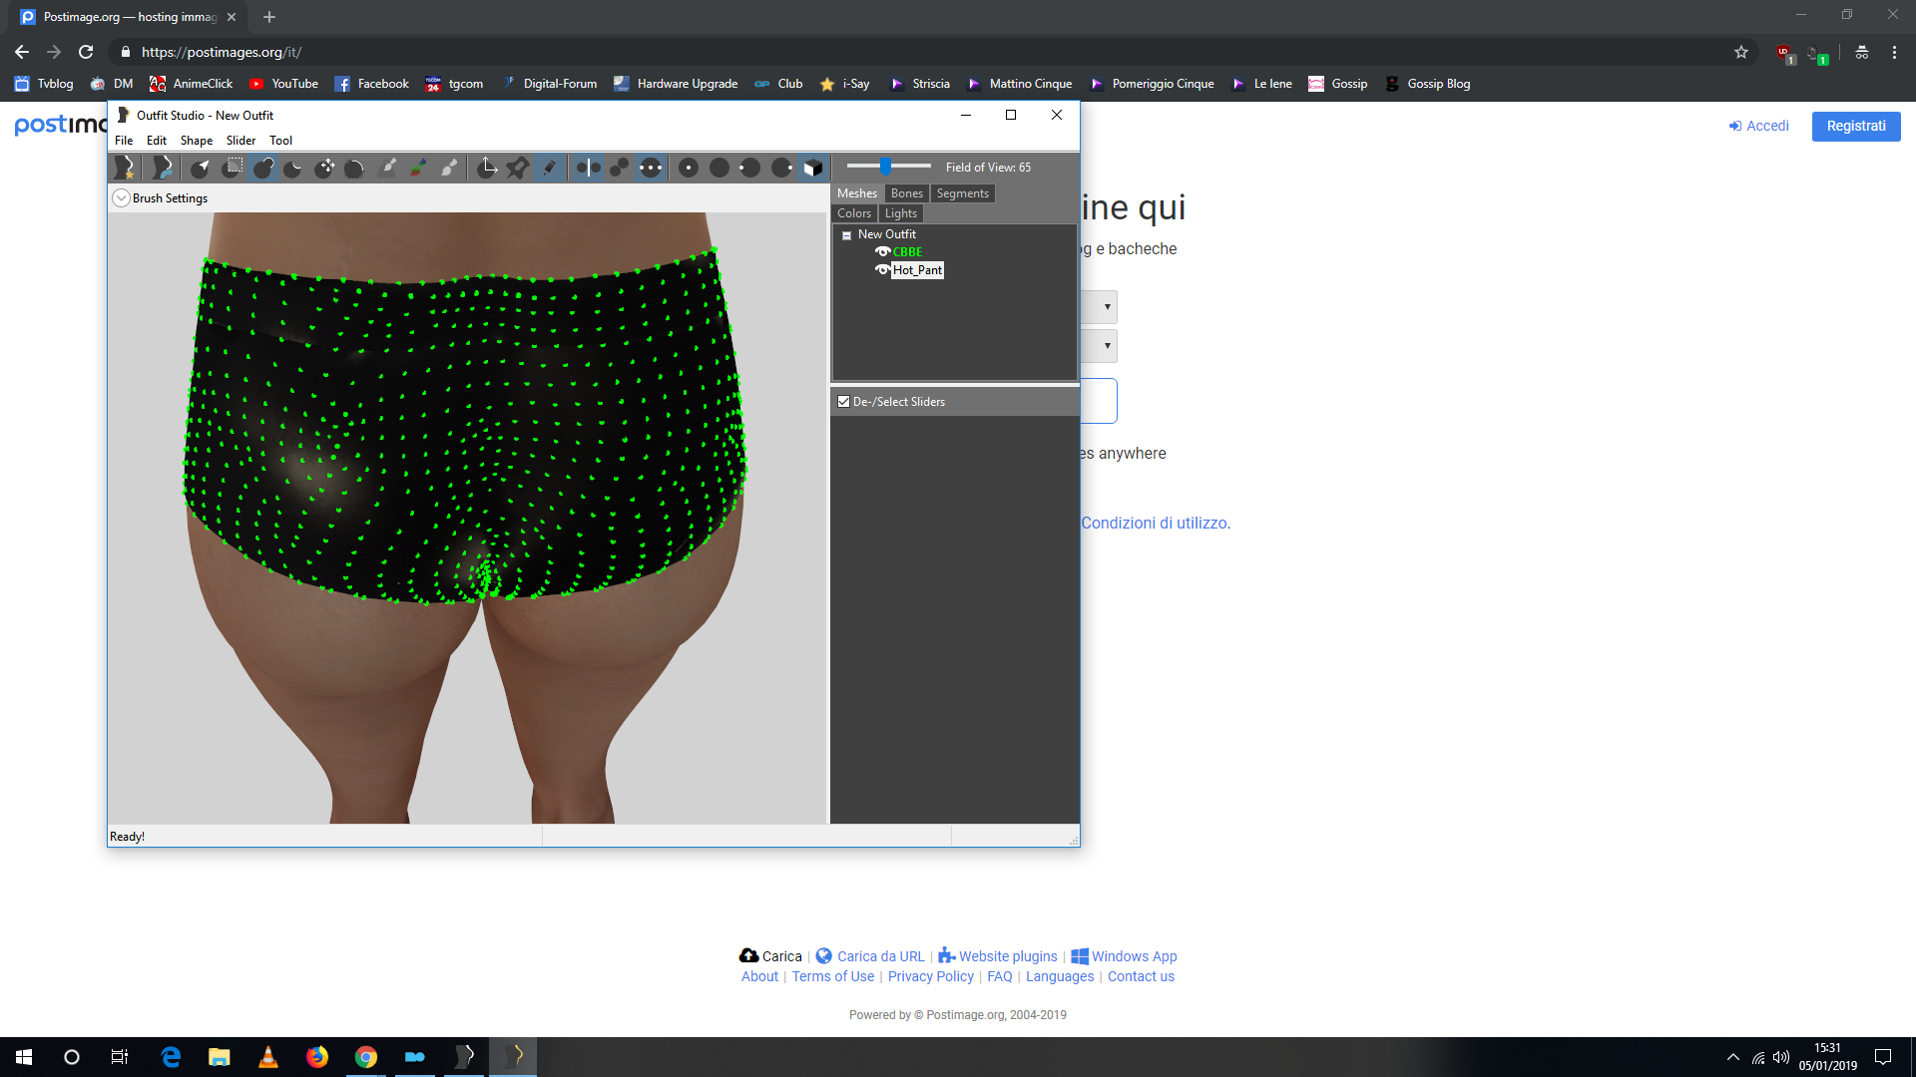Open the first dropdown on Postimage page
The height and width of the screenshot is (1077, 1916).
click(1107, 307)
